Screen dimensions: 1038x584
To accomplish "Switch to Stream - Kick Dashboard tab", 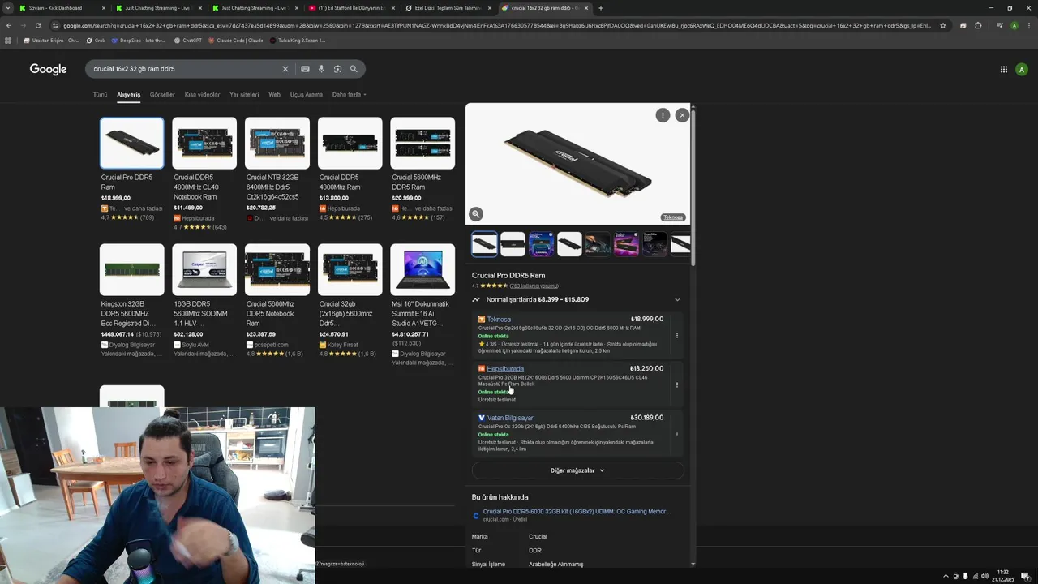I will [61, 8].
